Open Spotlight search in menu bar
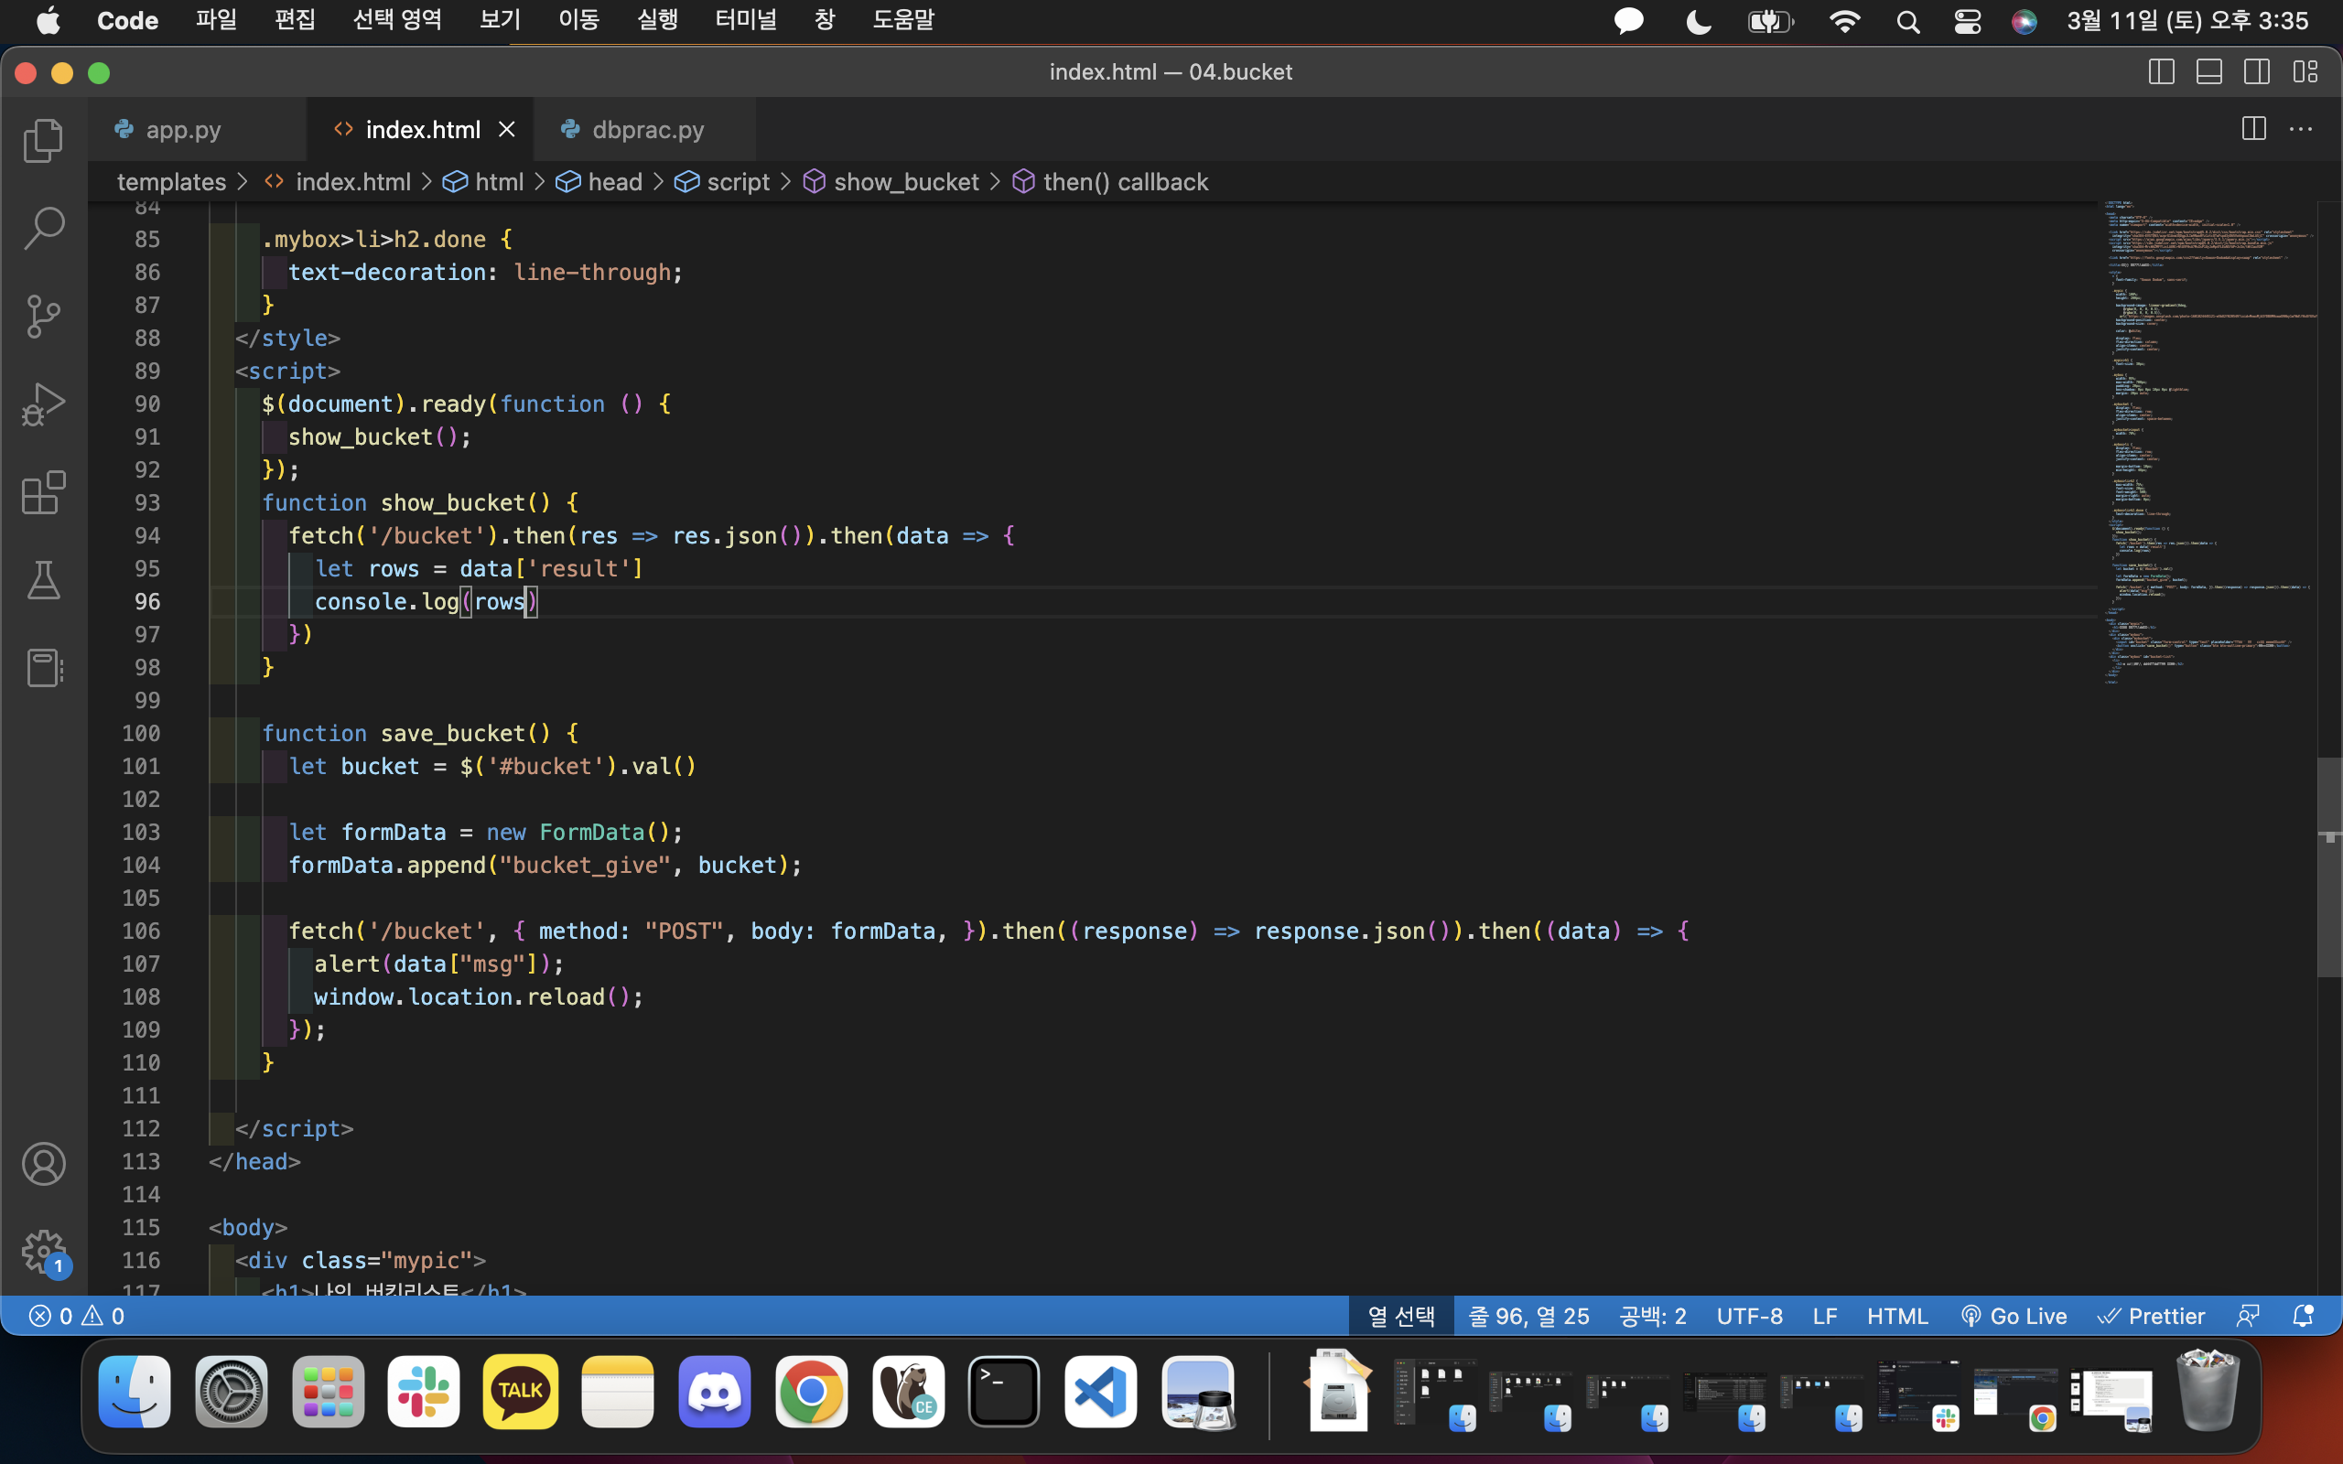The height and width of the screenshot is (1464, 2343). coord(1907,21)
